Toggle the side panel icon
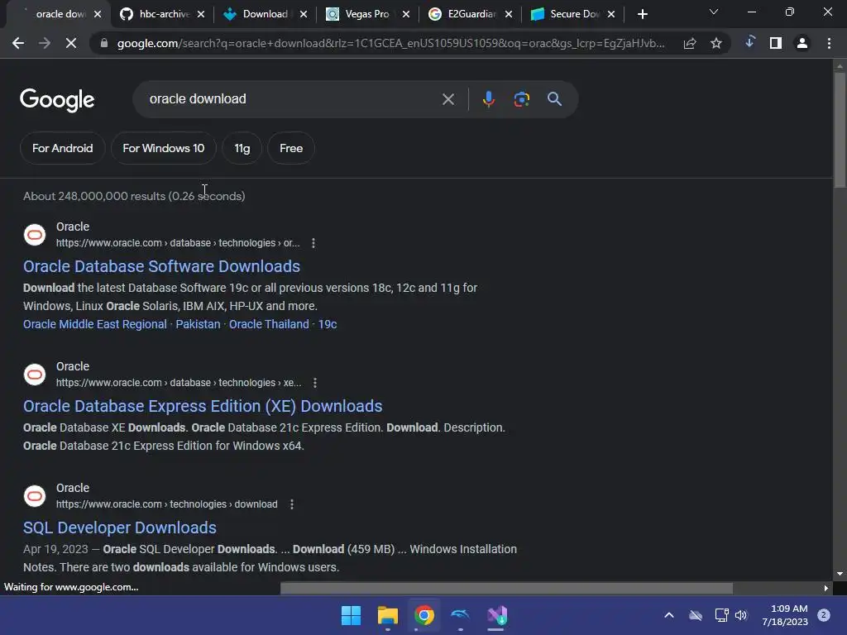847x635 pixels. (776, 43)
